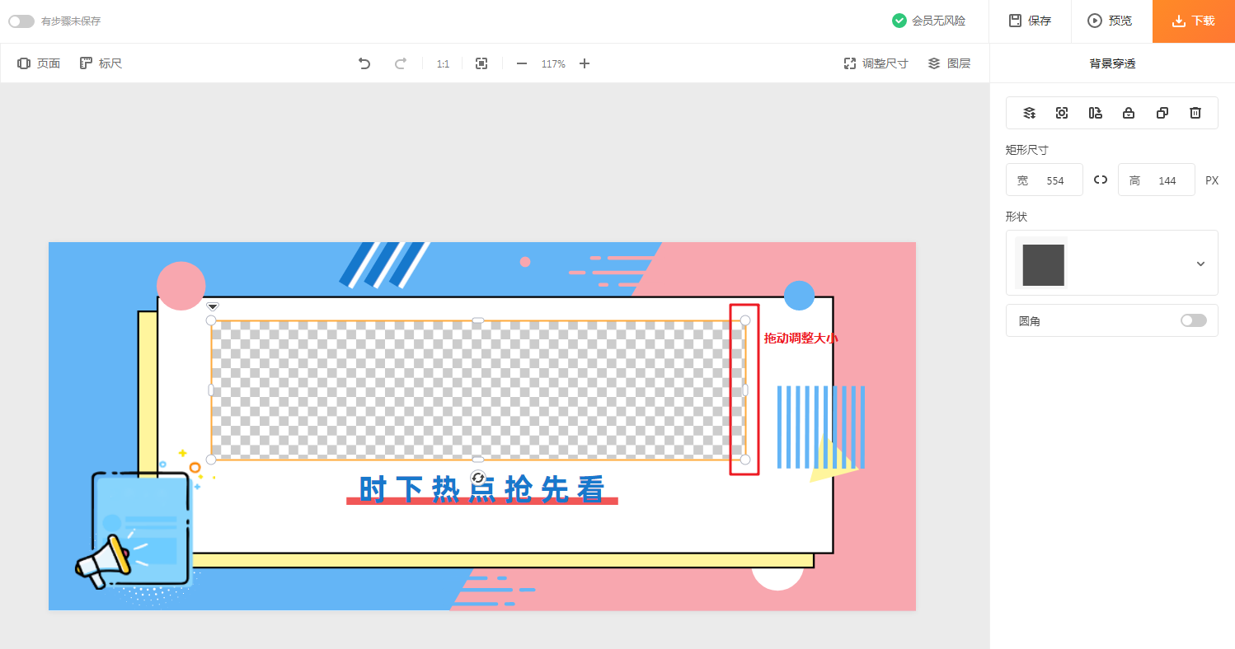Viewport: 1235px width, 649px height.
Task: Toggle the 圆角 rounded corner switch
Action: pyautogui.click(x=1193, y=320)
